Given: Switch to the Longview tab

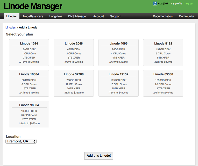Looking at the screenshot, I should click(55, 16).
